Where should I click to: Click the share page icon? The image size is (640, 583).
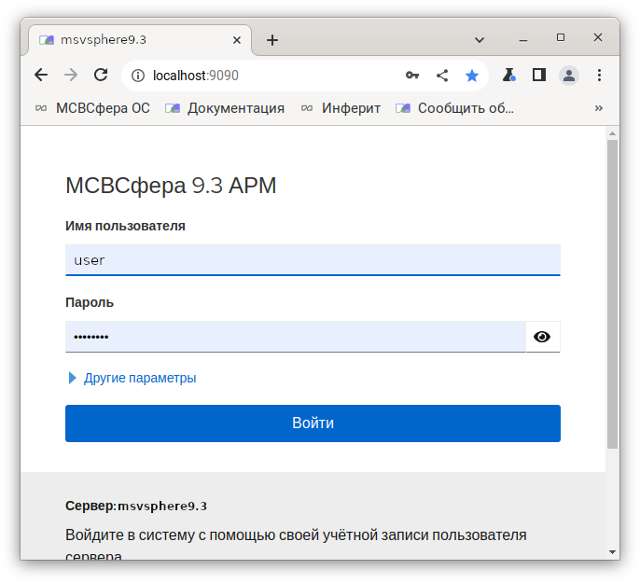coord(442,76)
